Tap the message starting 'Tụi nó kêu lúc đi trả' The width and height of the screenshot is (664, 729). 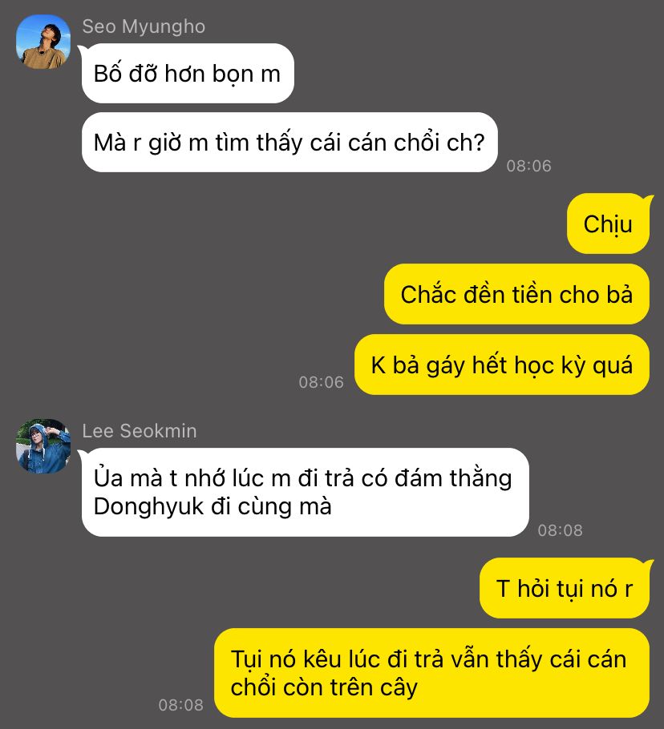click(x=431, y=673)
